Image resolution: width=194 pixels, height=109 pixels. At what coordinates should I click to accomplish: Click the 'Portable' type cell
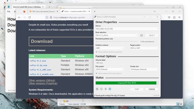pos(65,65)
